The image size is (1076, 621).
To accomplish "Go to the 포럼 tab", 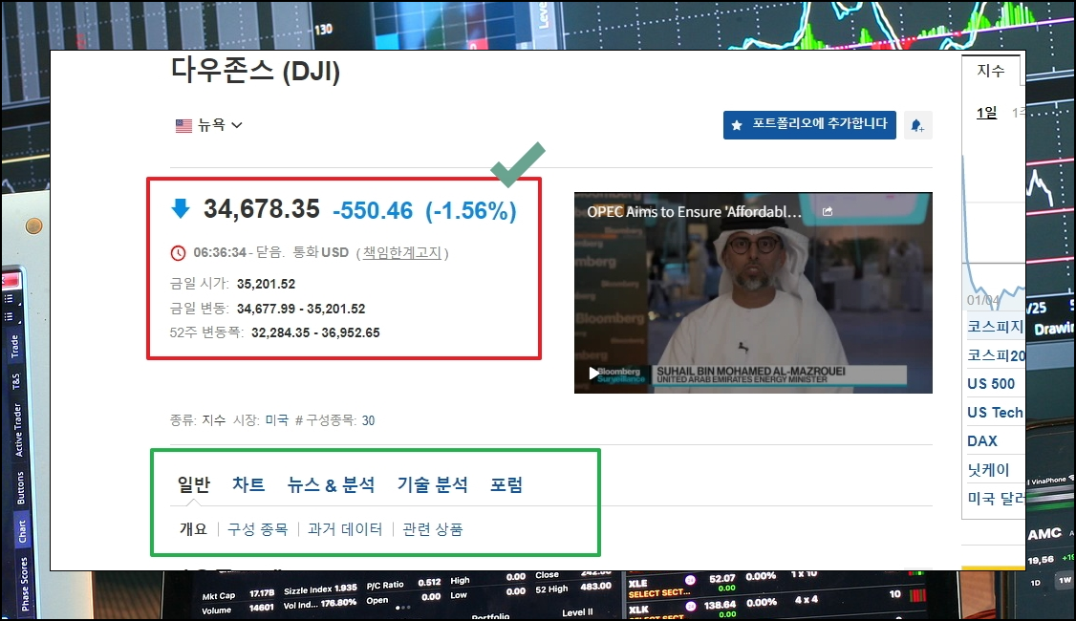I will pos(506,484).
